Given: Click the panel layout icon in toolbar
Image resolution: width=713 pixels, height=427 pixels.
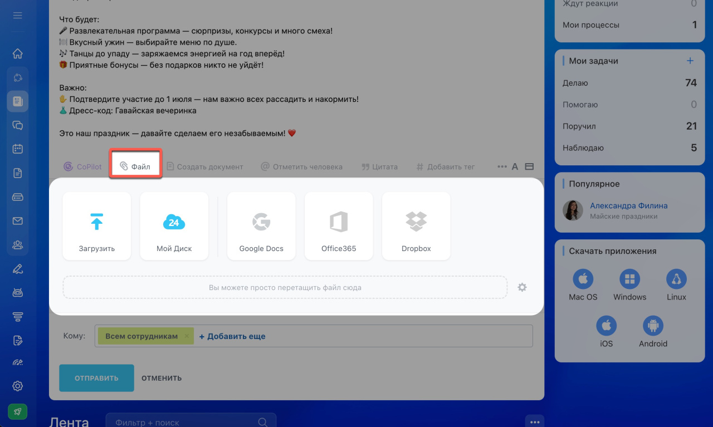Looking at the screenshot, I should (529, 166).
